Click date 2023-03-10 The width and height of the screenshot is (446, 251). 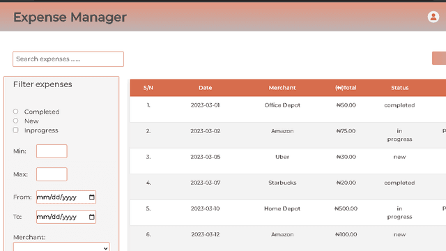tap(205, 208)
